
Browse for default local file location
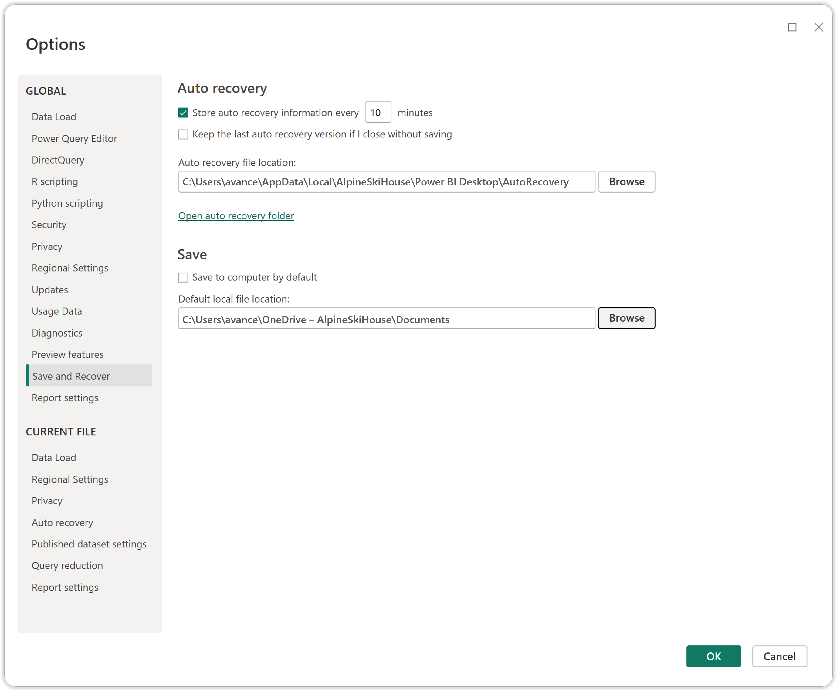pyautogui.click(x=626, y=318)
